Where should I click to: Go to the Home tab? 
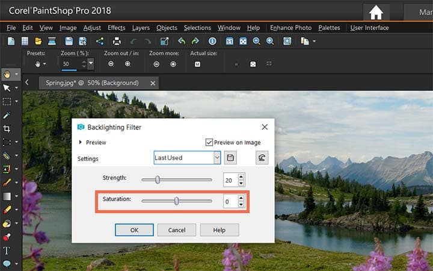click(376, 13)
